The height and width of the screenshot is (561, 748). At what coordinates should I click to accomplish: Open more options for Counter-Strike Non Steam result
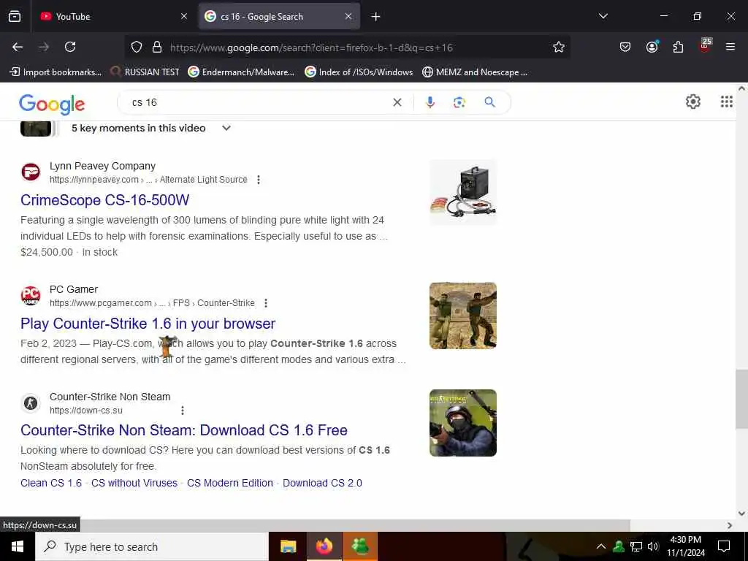[x=182, y=411]
